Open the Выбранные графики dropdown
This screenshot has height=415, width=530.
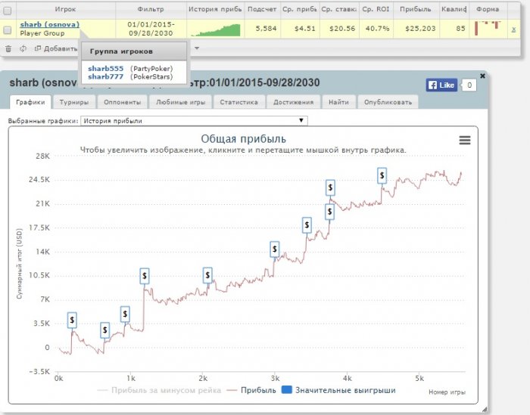tap(194, 121)
